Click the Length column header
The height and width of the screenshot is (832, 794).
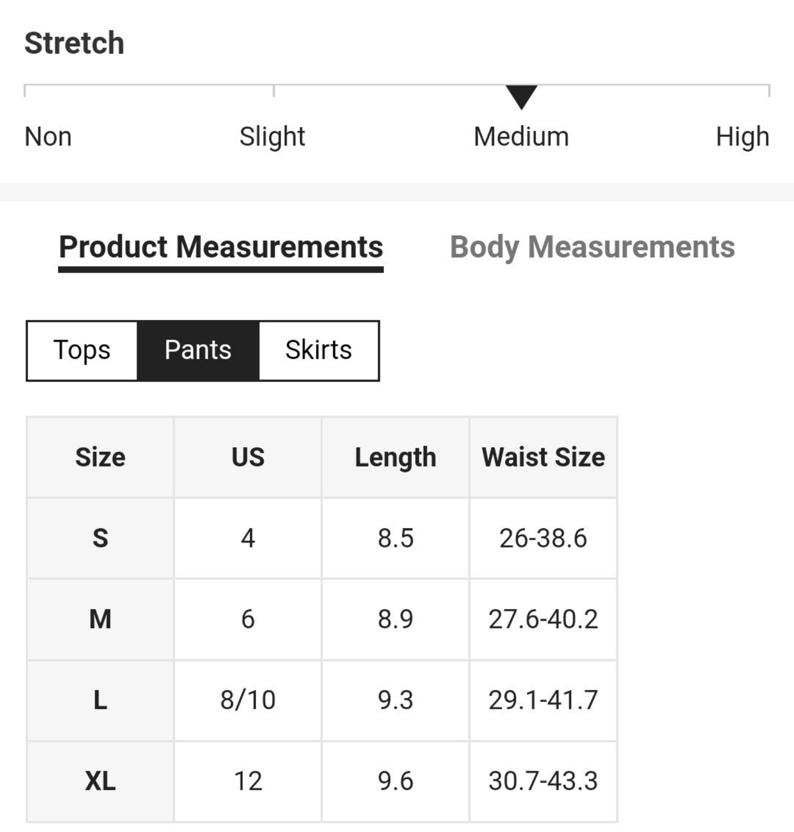396,458
